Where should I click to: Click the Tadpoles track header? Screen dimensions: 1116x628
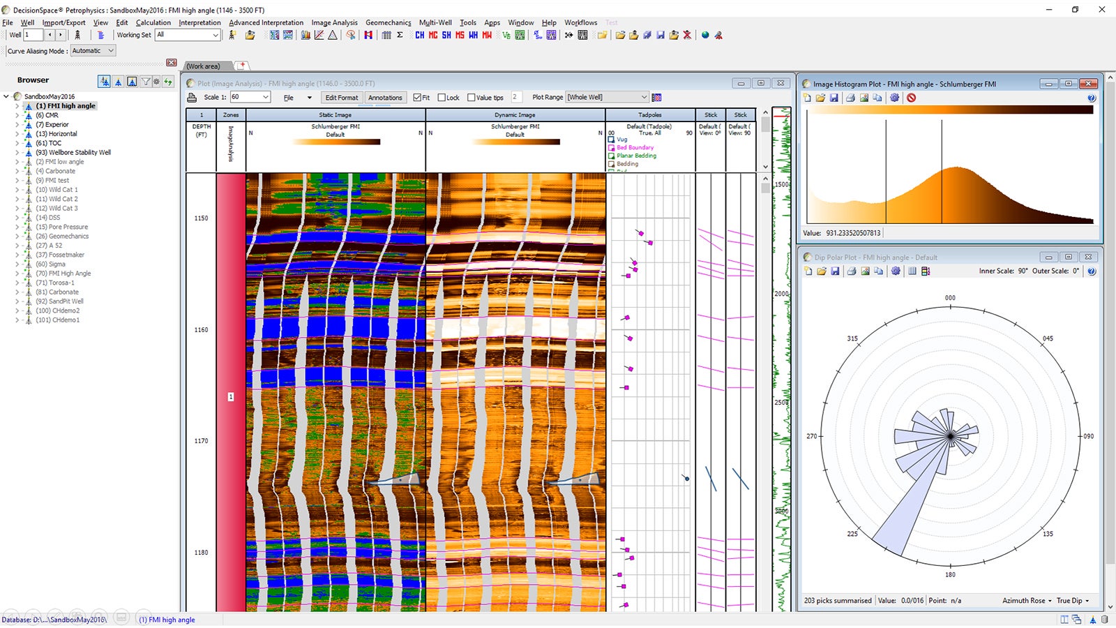(650, 114)
